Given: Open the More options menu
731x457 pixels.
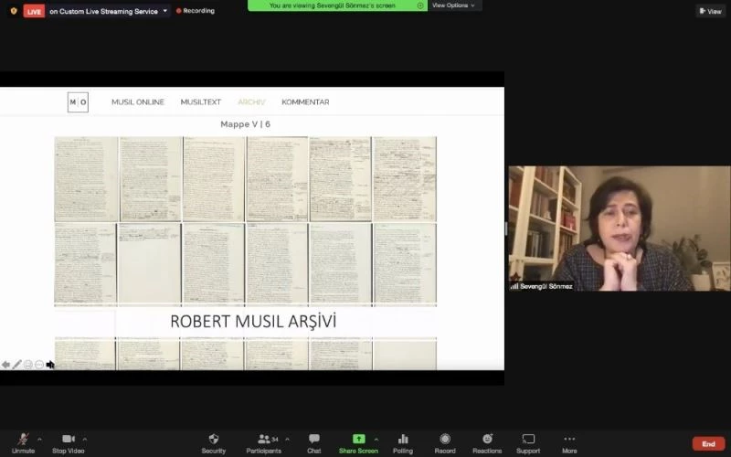Looking at the screenshot, I should point(569,441).
